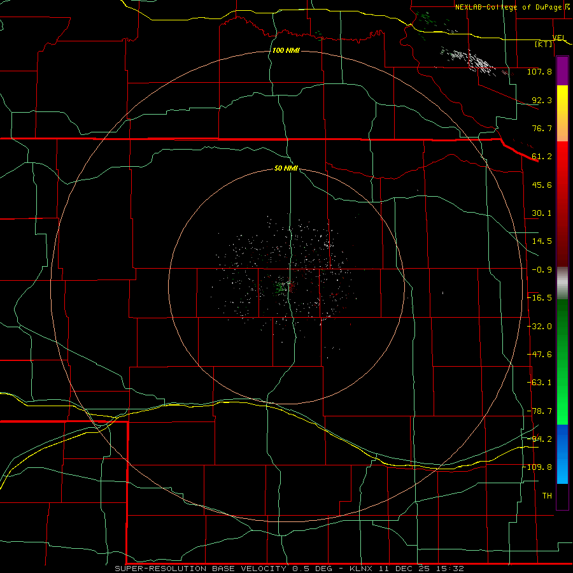Click the -0.9 velocity scale value
This screenshot has width=573, height=573.
click(x=542, y=270)
